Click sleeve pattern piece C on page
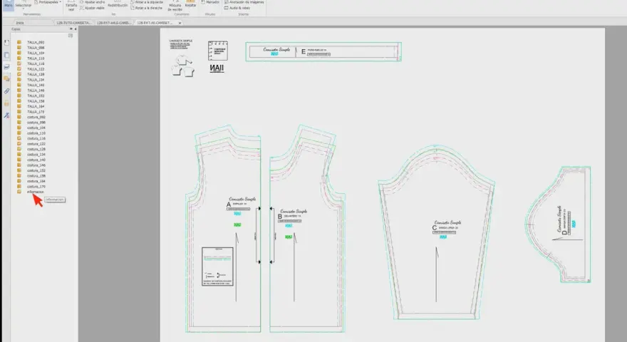 (436, 232)
